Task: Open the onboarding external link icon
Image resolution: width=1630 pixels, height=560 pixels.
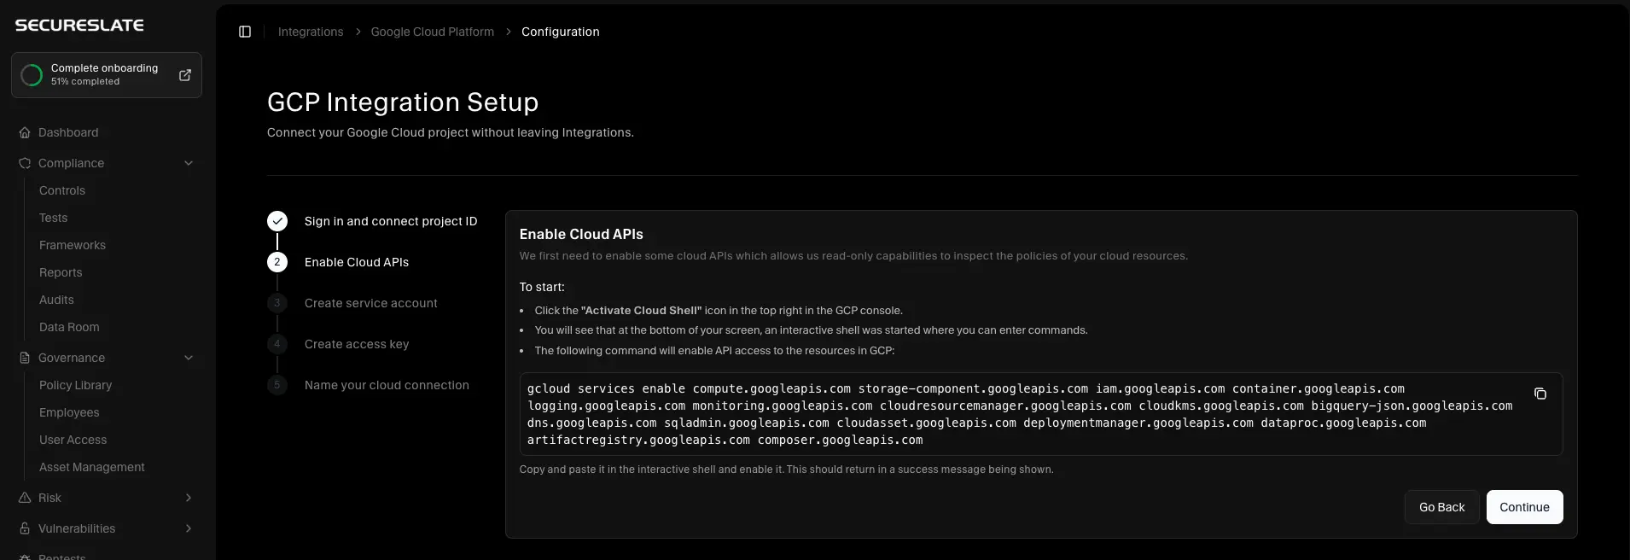Action: (185, 75)
